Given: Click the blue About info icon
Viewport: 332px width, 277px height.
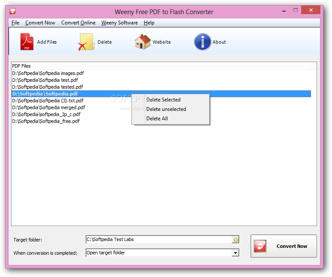Looking at the screenshot, I should [x=202, y=42].
